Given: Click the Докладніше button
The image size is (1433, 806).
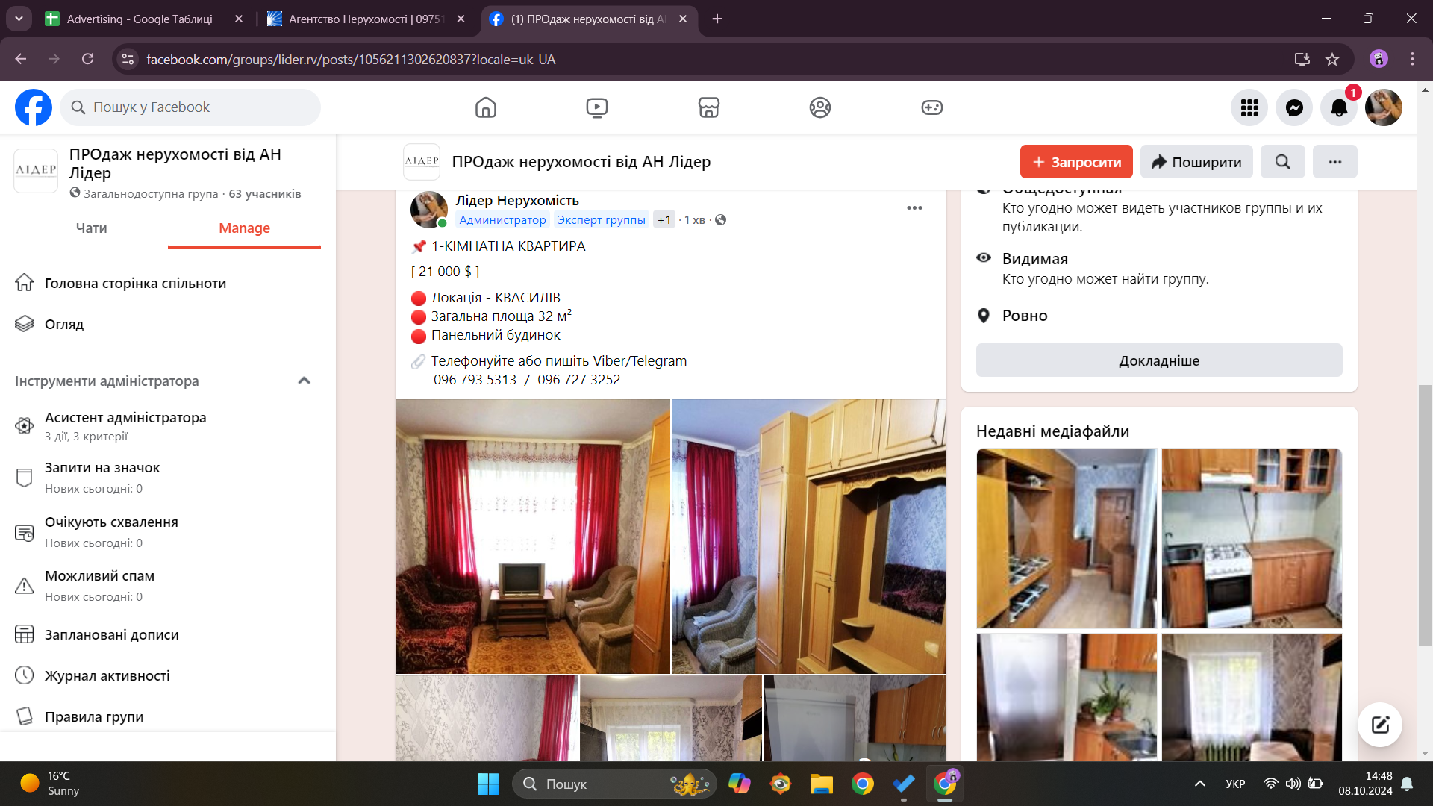Looking at the screenshot, I should [x=1158, y=360].
